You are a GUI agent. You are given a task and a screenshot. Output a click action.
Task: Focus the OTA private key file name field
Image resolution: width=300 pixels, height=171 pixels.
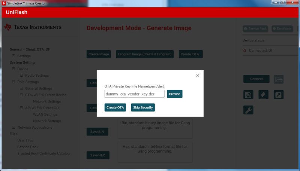tap(134, 94)
